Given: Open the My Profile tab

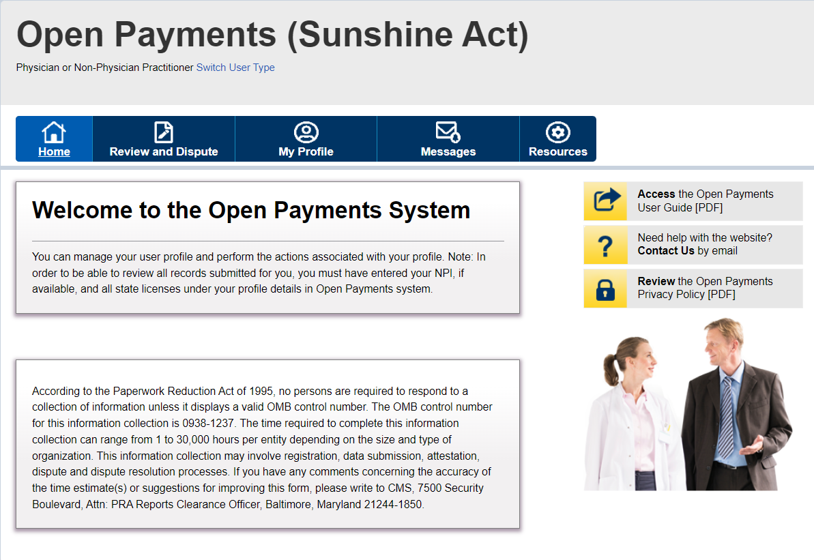Looking at the screenshot, I should point(306,138).
